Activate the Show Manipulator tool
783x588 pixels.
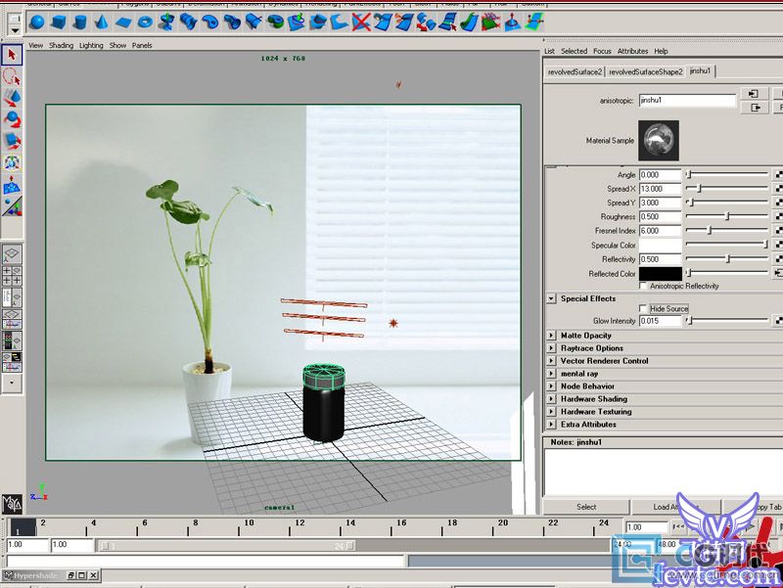click(x=12, y=205)
